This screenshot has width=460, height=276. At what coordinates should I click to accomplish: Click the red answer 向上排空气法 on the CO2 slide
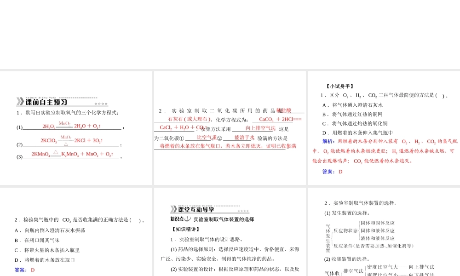pyautogui.click(x=260, y=128)
